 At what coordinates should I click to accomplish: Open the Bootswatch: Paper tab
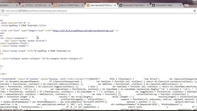click(x=167, y=5)
